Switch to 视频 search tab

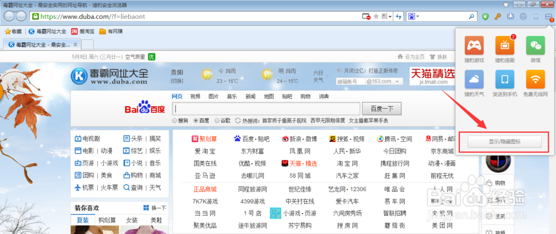point(195,97)
